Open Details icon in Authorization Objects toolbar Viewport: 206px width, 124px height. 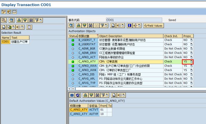[71, 25]
